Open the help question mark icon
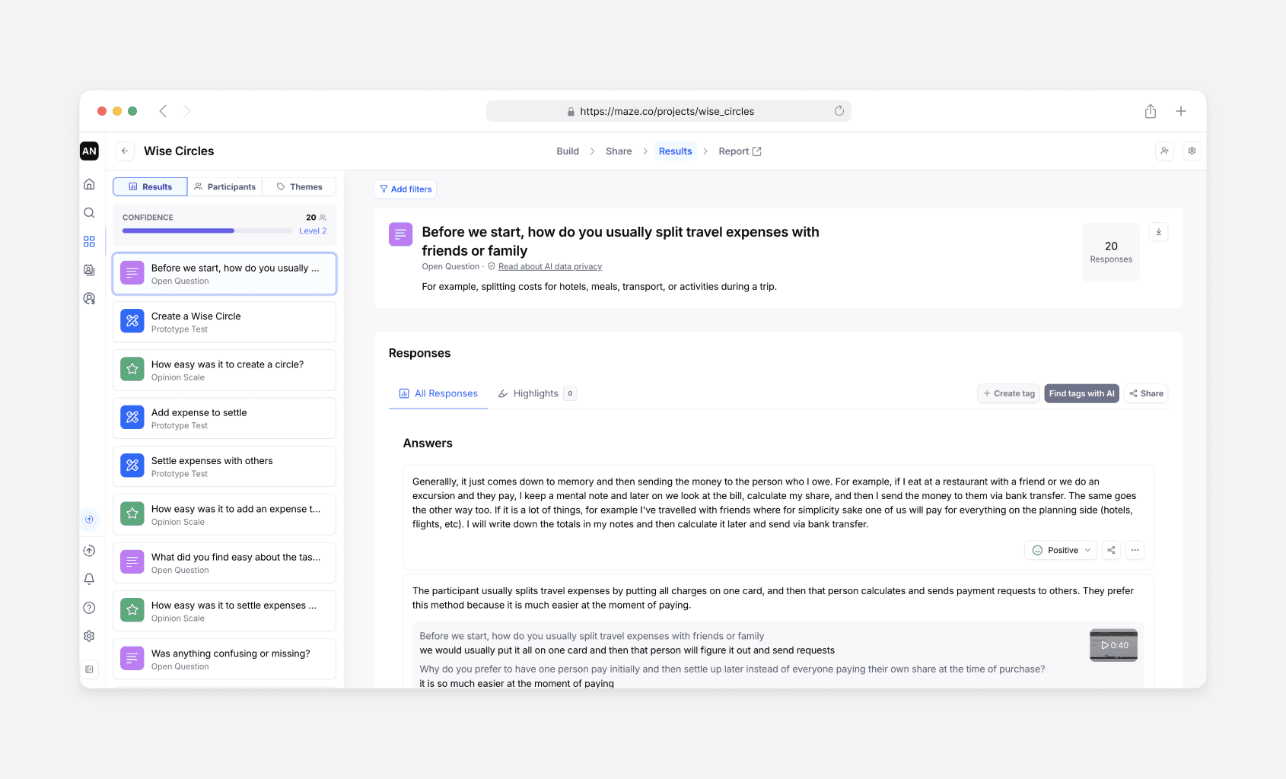Screen dimensions: 1286x779 tap(89, 608)
